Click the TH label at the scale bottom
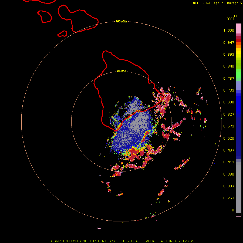 pos(232,210)
